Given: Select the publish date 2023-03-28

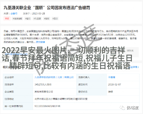Looking at the screenshot, I should (x=39, y=13).
